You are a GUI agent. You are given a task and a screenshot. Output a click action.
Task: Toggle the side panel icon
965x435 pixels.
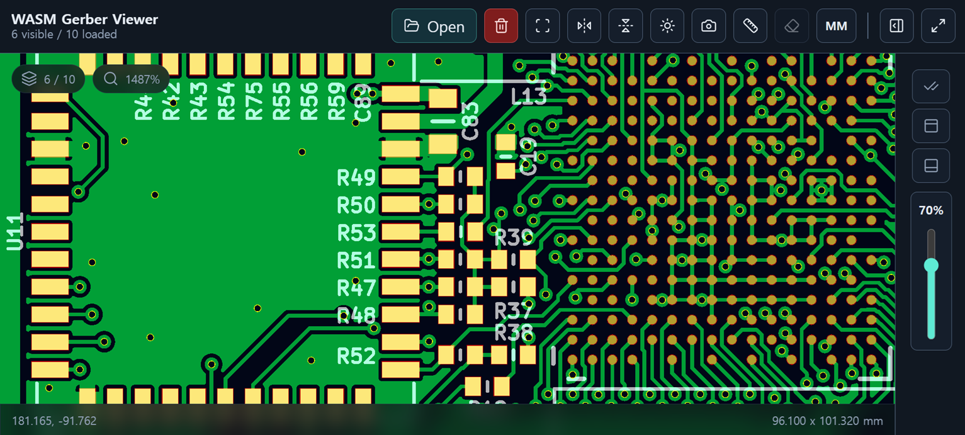896,26
